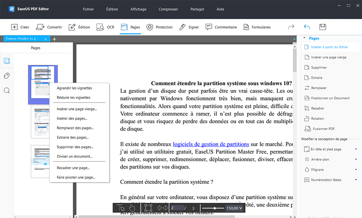
Task: Open the Édition menu in the title bar
Action: (112, 9)
